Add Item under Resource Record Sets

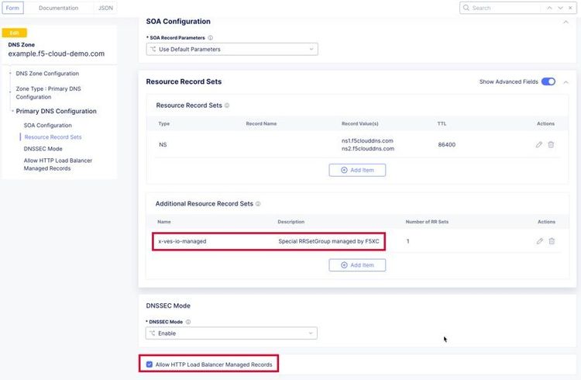point(357,170)
